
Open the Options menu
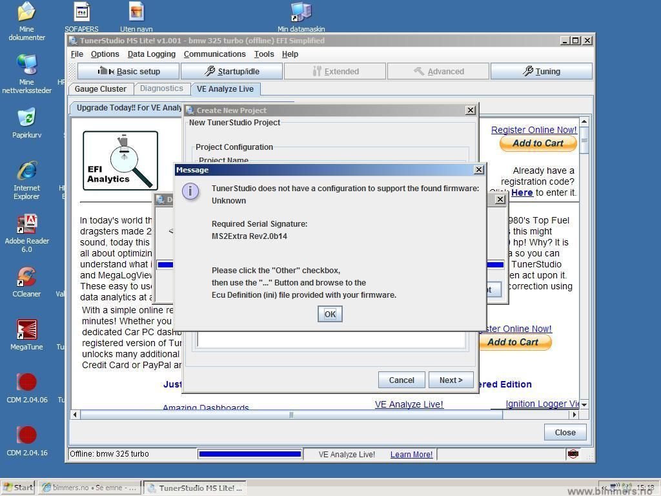[105, 54]
